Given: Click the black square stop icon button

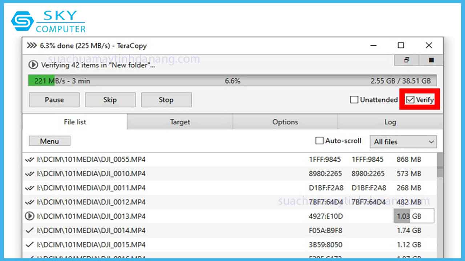Looking at the screenshot, I should pyautogui.click(x=431, y=60).
